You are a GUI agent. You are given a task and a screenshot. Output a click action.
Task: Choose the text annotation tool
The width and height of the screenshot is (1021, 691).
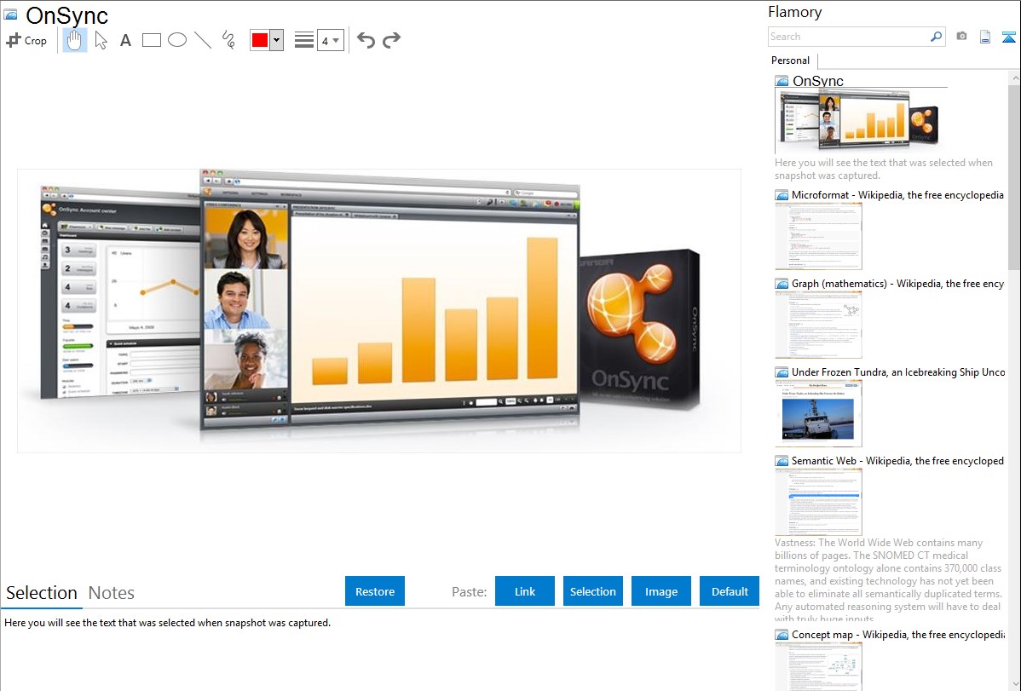coord(125,40)
